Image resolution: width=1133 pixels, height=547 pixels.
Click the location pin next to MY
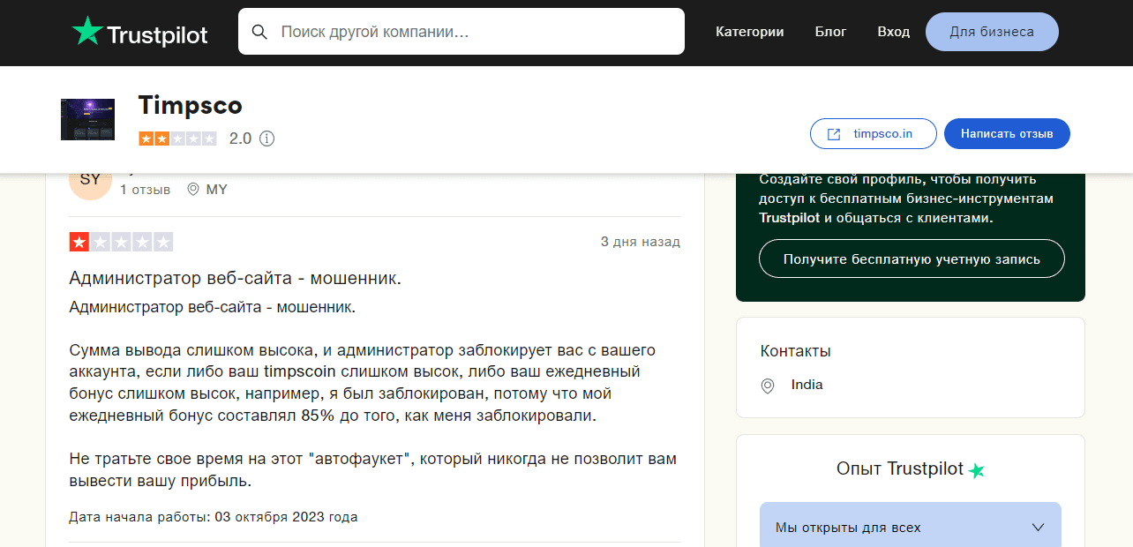pyautogui.click(x=193, y=190)
